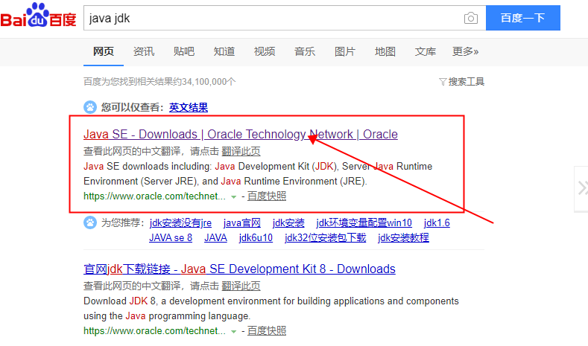Open the second result's oracle.com URL
The width and height of the screenshot is (588, 346).
tap(154, 331)
